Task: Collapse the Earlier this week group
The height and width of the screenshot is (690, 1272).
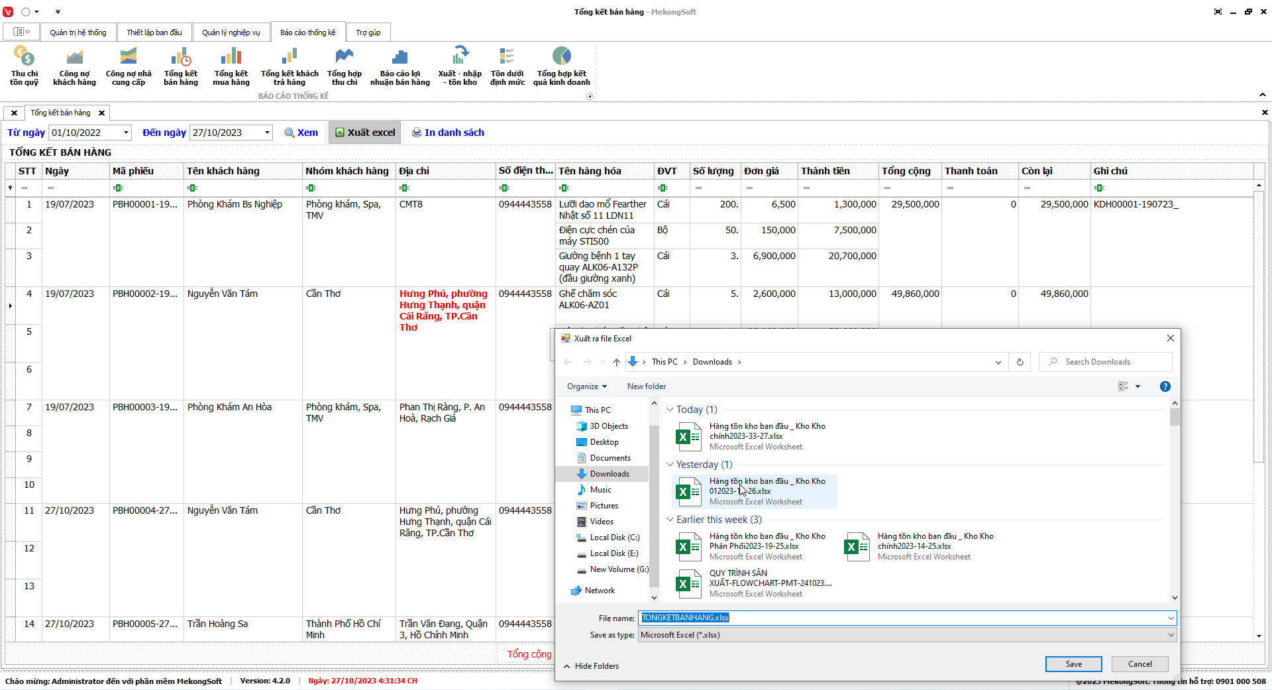Action: (670, 520)
